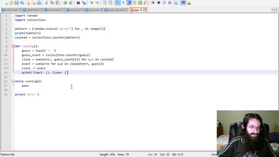This screenshot has width=279, height=157.
Task: Paste from clipboard via toolbar
Action: [x=58, y=3]
